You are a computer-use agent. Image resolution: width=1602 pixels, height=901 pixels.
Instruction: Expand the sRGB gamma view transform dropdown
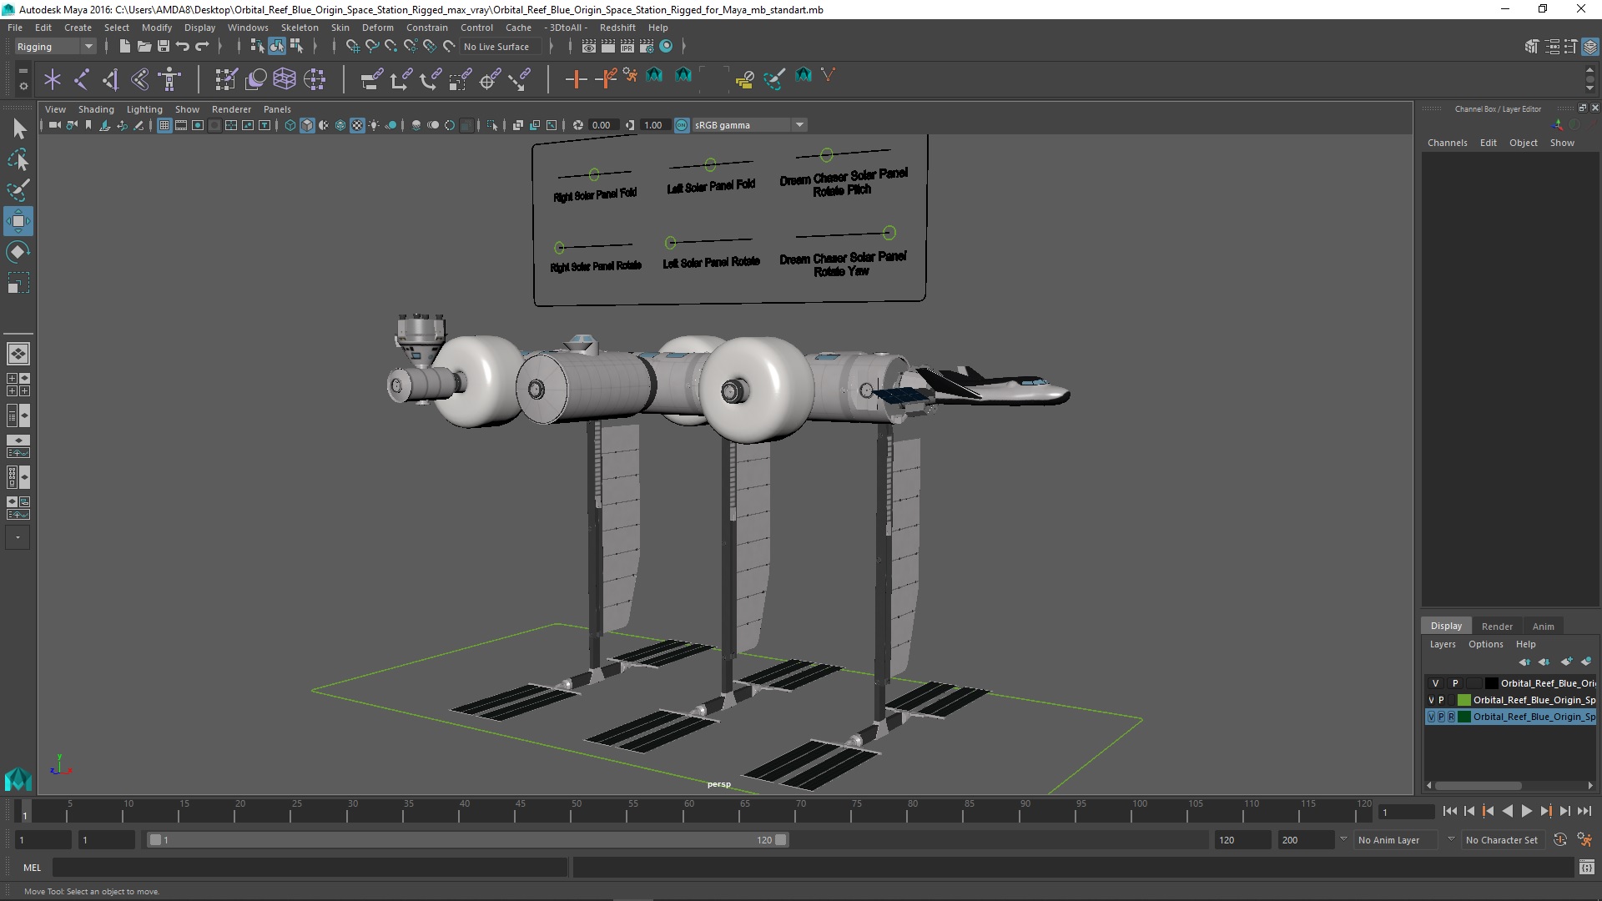[x=798, y=125]
